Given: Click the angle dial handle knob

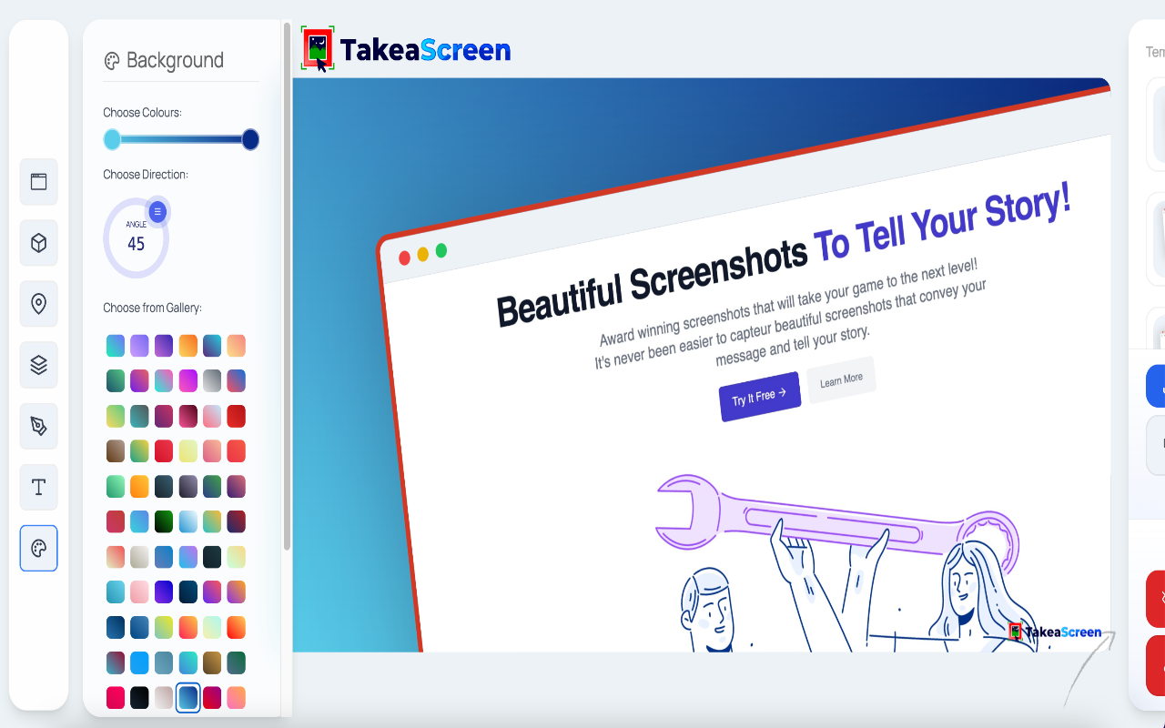Looking at the screenshot, I should 157,212.
